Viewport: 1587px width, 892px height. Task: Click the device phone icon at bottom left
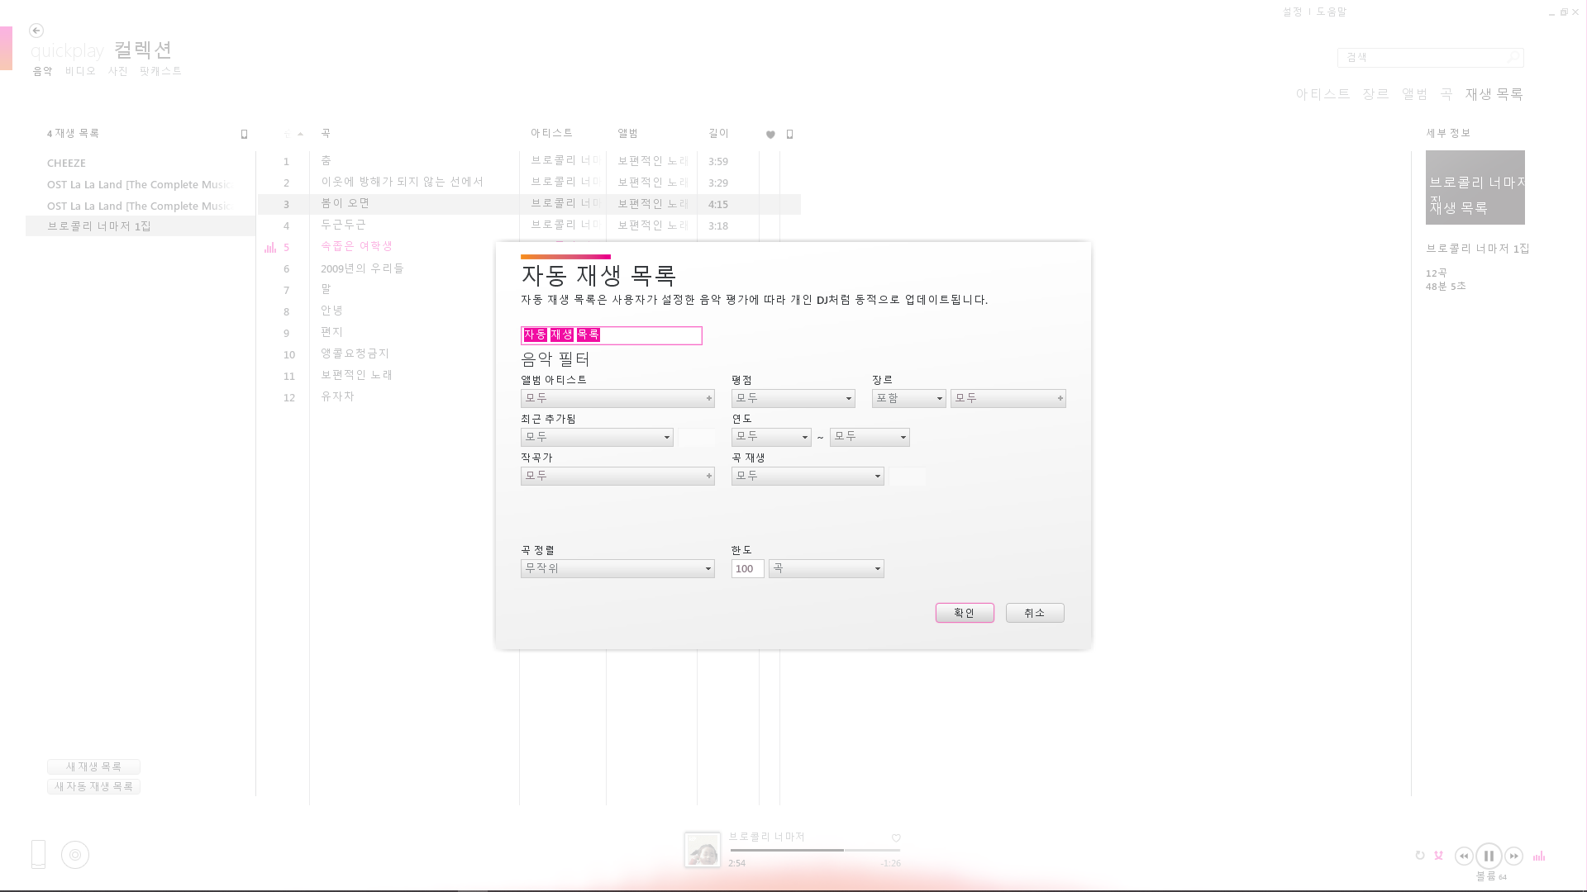(38, 854)
